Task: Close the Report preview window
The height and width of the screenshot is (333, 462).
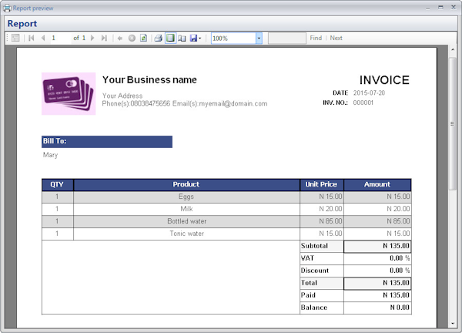Action: tap(454, 8)
